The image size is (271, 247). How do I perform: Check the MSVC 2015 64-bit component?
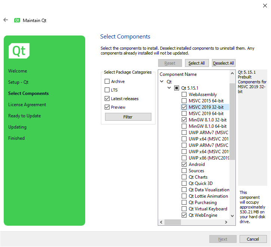click(184, 101)
